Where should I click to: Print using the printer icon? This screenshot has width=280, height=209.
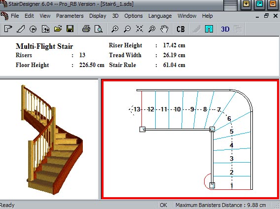click(86, 29)
